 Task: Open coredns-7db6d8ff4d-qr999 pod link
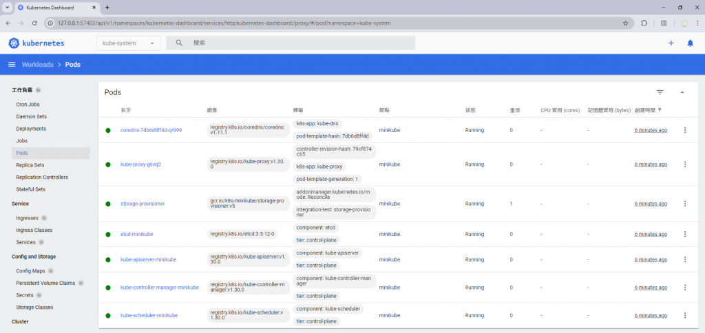pos(151,130)
